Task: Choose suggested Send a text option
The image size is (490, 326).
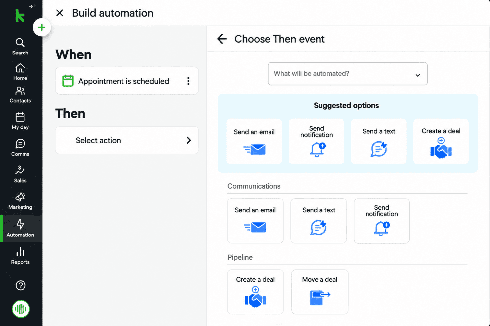Action: (x=379, y=141)
